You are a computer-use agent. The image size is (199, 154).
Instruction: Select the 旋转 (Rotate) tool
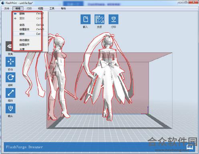tap(10, 77)
